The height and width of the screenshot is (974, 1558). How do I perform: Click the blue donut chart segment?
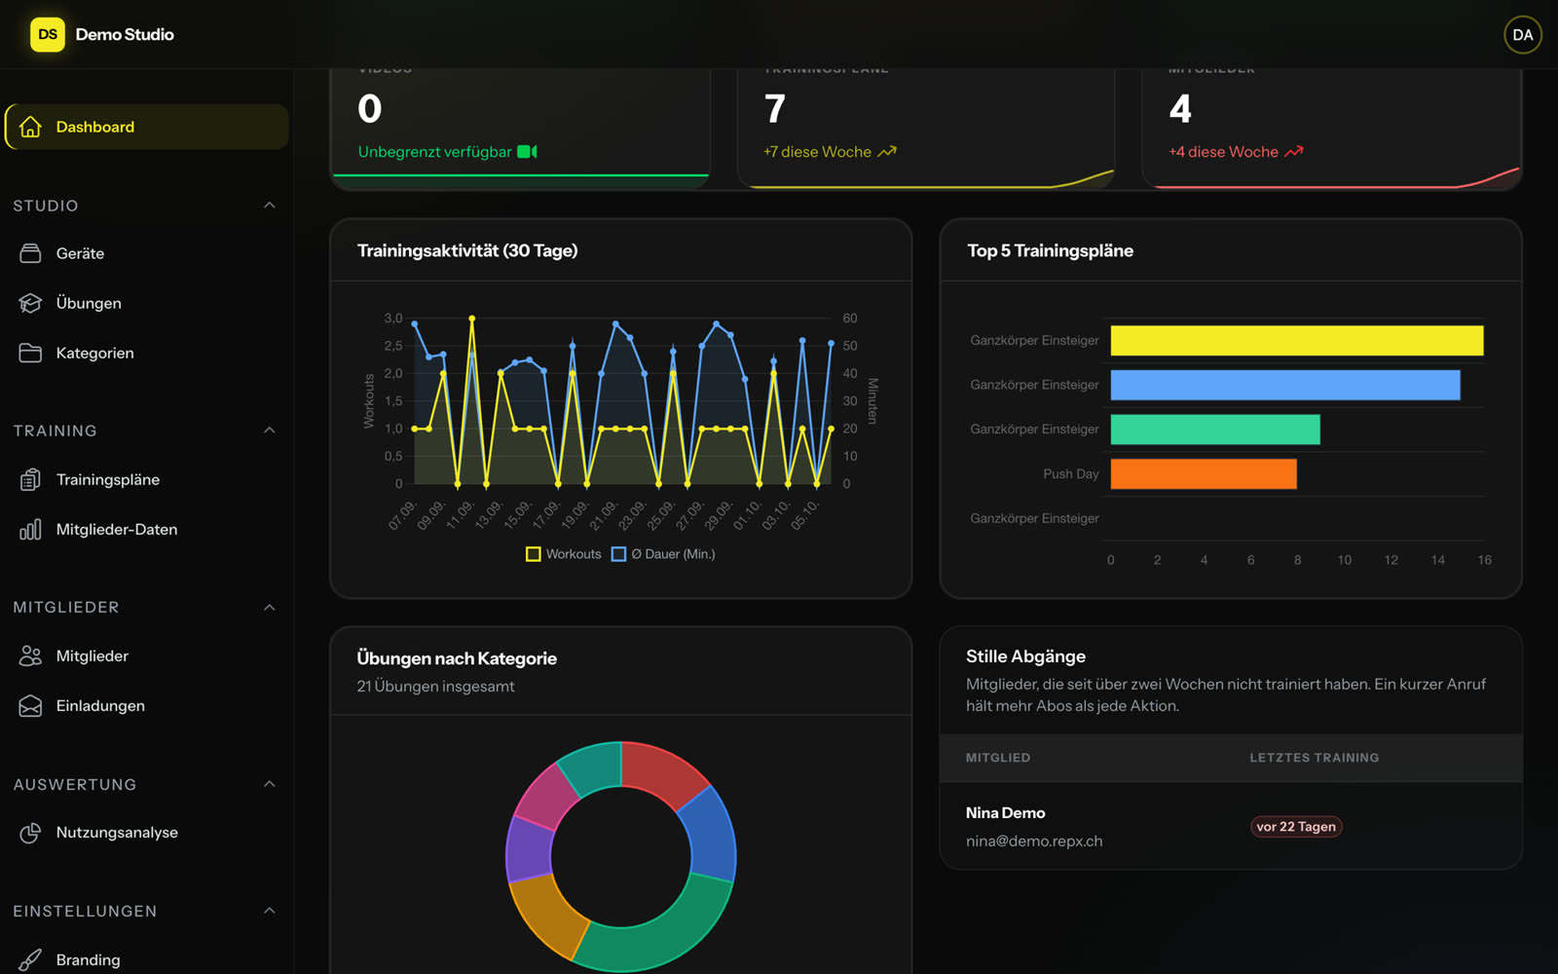(x=711, y=833)
